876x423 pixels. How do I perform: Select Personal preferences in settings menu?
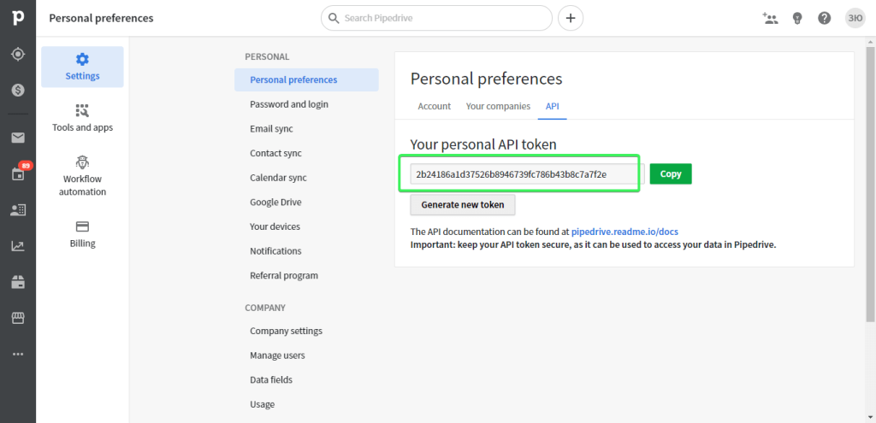click(x=306, y=79)
